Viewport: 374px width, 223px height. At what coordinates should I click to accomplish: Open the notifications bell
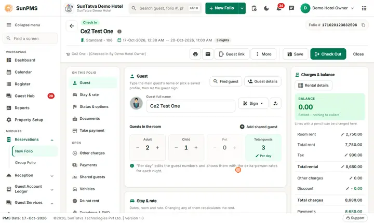279,8
